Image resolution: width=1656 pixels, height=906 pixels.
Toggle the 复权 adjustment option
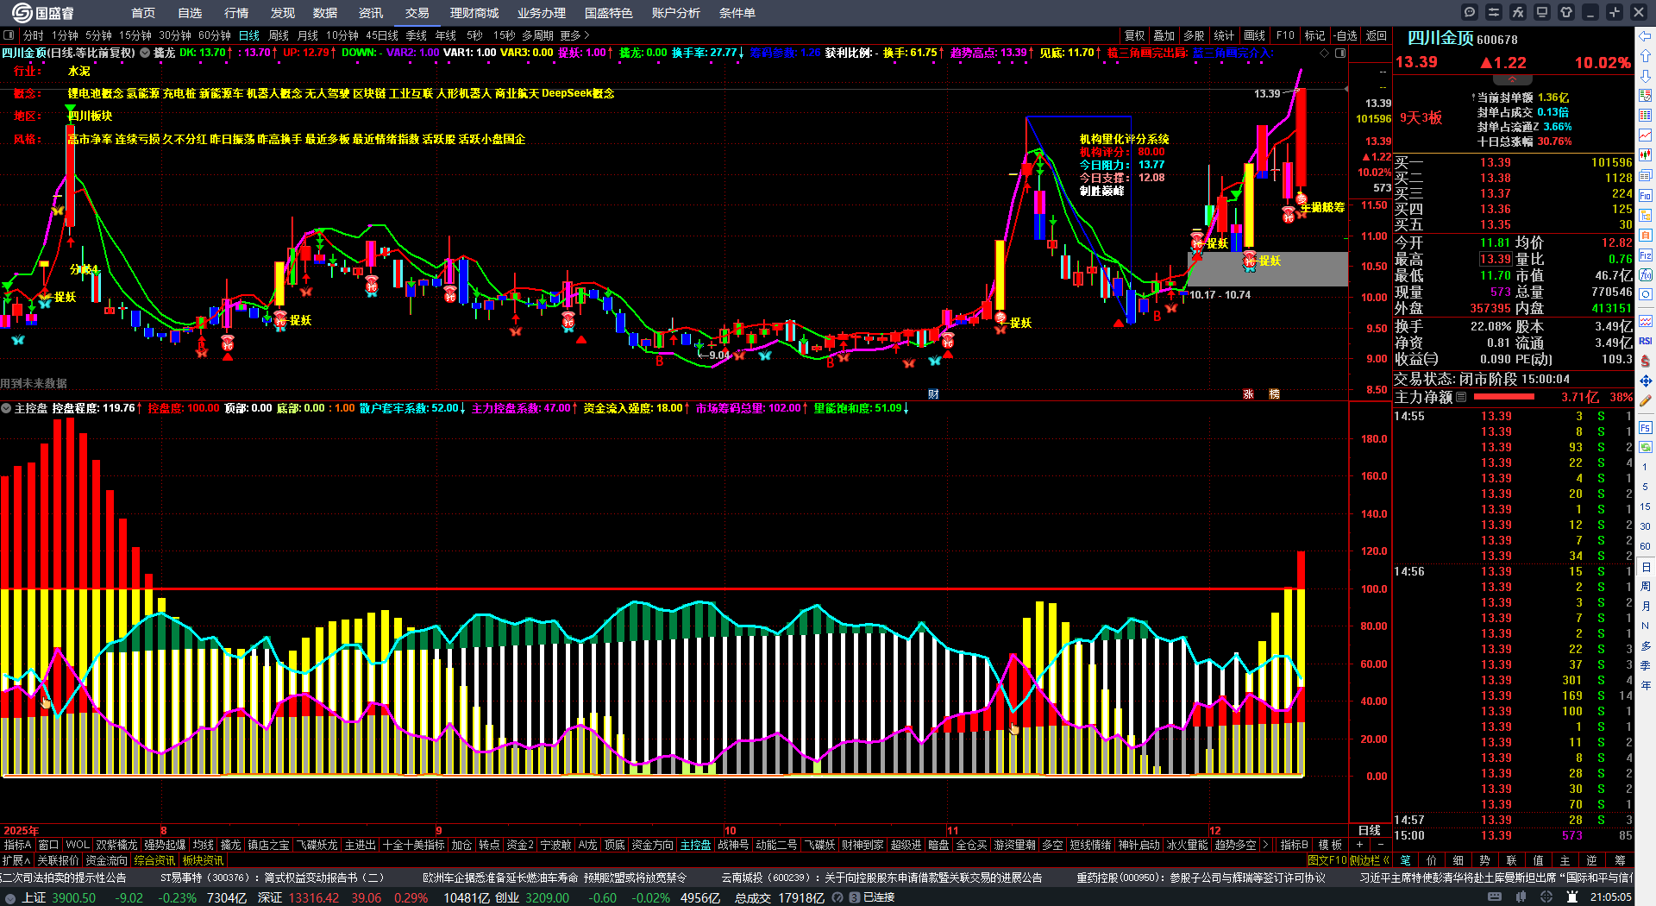[x=1135, y=35]
